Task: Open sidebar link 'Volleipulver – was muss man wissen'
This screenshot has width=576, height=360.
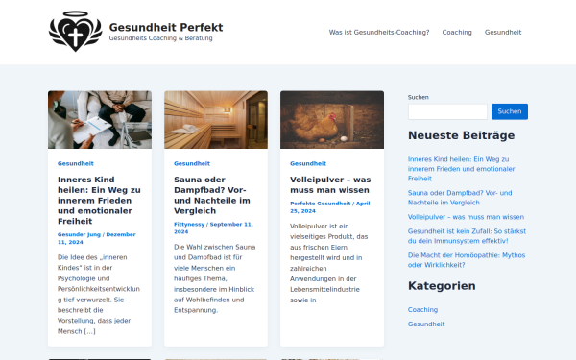Action: tap(466, 217)
